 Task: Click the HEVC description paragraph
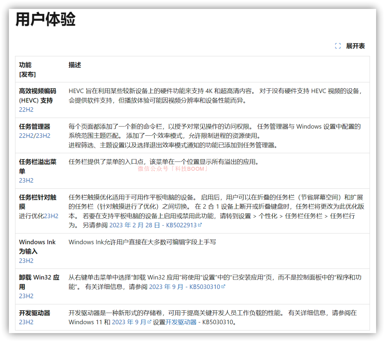[215, 96]
